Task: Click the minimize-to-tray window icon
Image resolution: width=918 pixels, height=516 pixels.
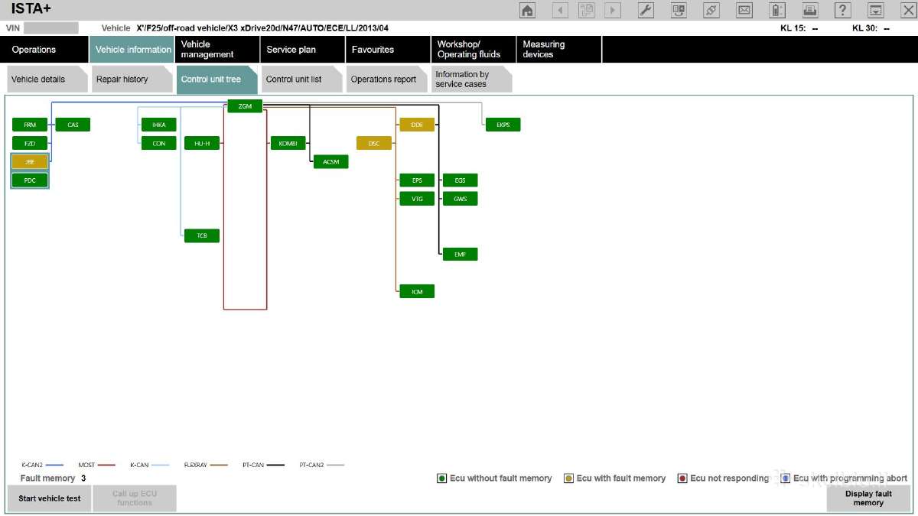Action: coord(876,10)
